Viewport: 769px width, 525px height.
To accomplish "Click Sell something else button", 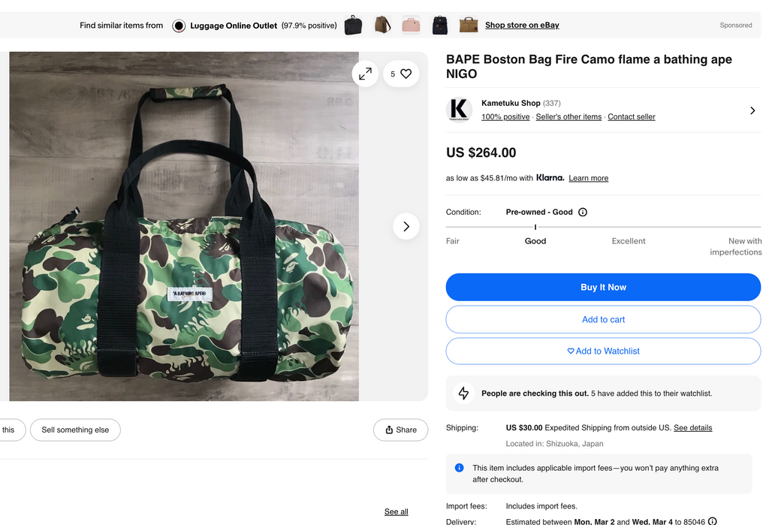I will [75, 430].
